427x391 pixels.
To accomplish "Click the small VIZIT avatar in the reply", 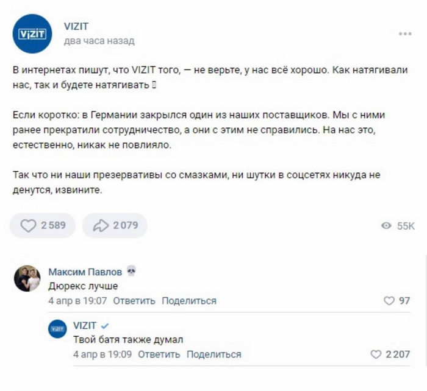I will [x=57, y=329].
